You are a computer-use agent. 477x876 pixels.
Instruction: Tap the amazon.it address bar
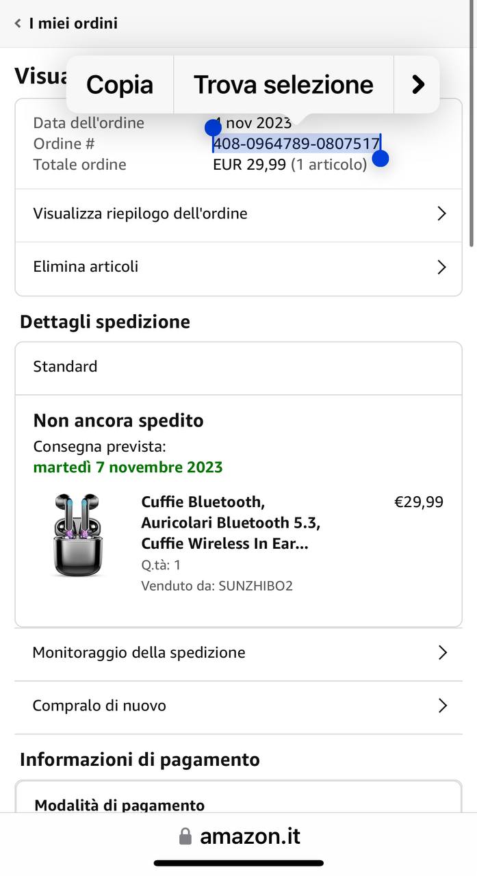tap(250, 836)
